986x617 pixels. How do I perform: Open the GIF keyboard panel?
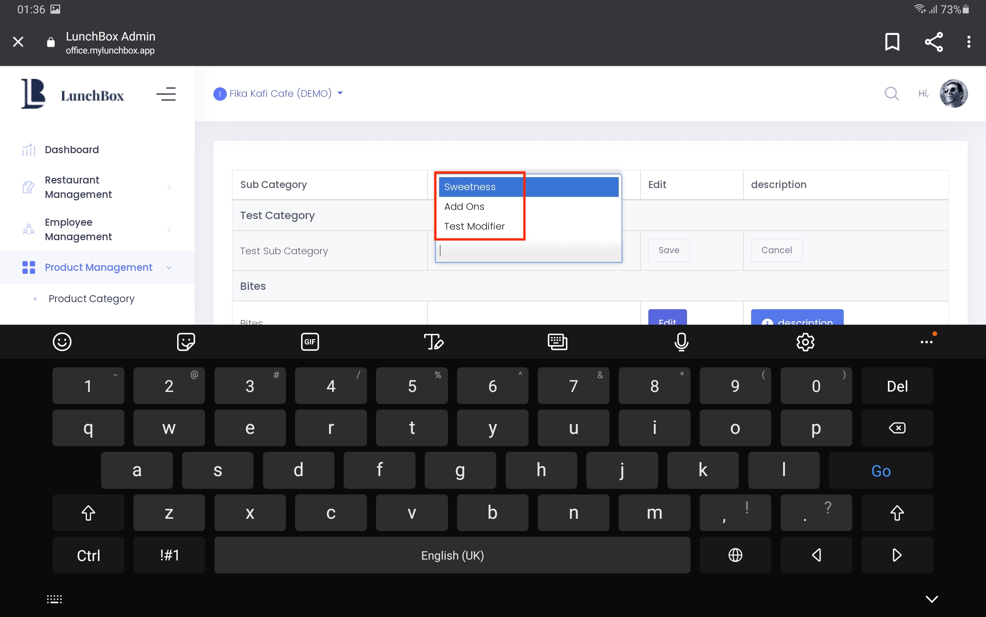(310, 342)
